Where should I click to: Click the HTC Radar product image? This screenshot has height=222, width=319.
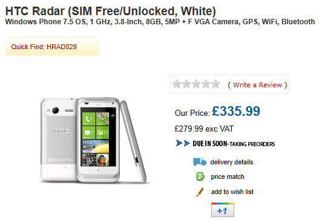(x=94, y=140)
